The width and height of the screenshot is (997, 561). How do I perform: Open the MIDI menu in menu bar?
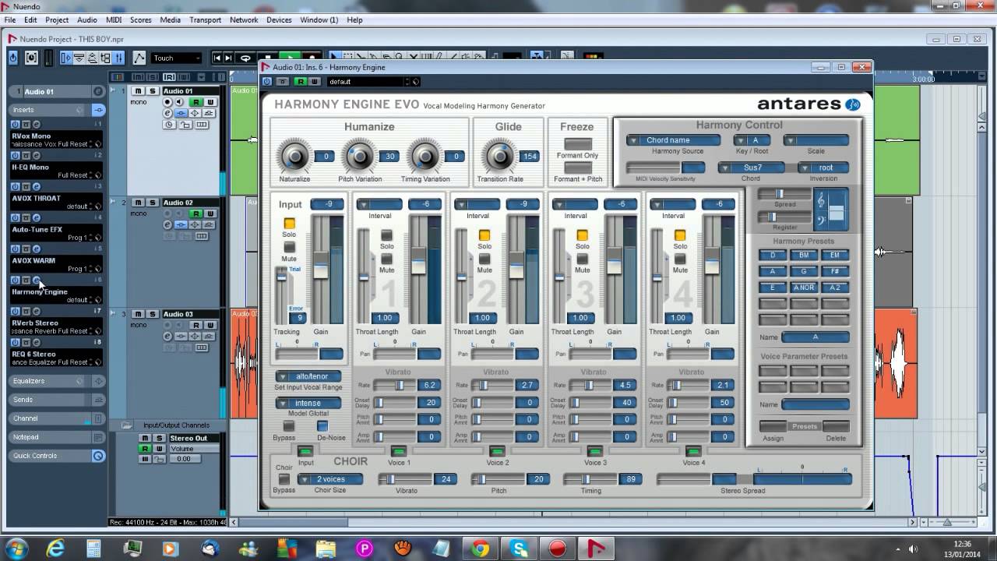tap(114, 19)
